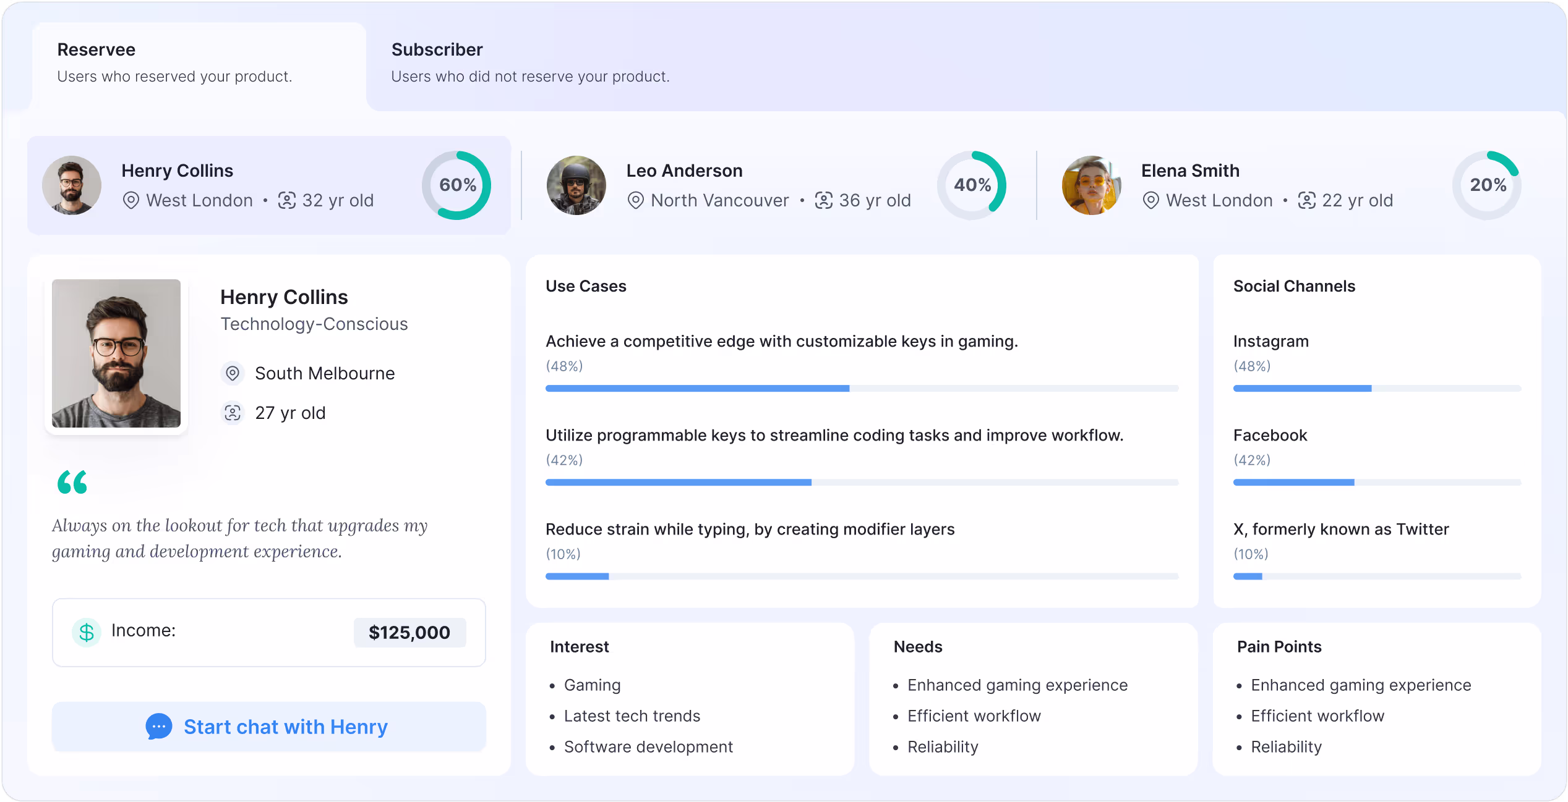Click the dollar sign Income icon
This screenshot has height=802, width=1568.
click(x=87, y=633)
